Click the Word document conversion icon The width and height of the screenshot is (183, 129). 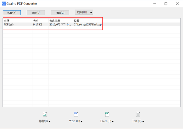[76, 114]
